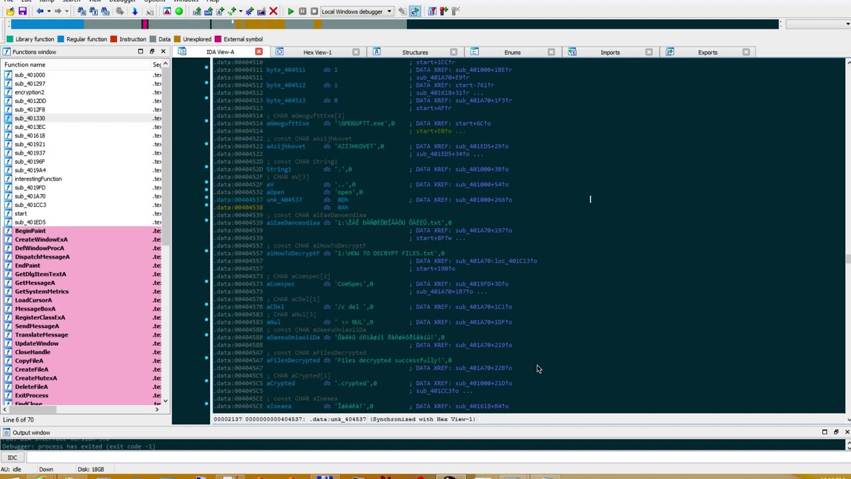Viewport: 851px width, 479px height.
Task: Stop the process with the stop icon
Action: (x=314, y=11)
